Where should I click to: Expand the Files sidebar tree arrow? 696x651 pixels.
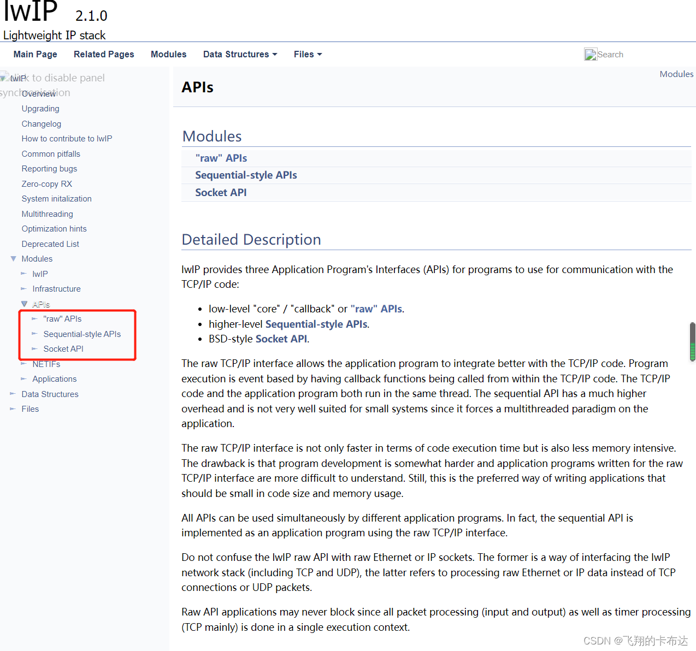pos(13,409)
